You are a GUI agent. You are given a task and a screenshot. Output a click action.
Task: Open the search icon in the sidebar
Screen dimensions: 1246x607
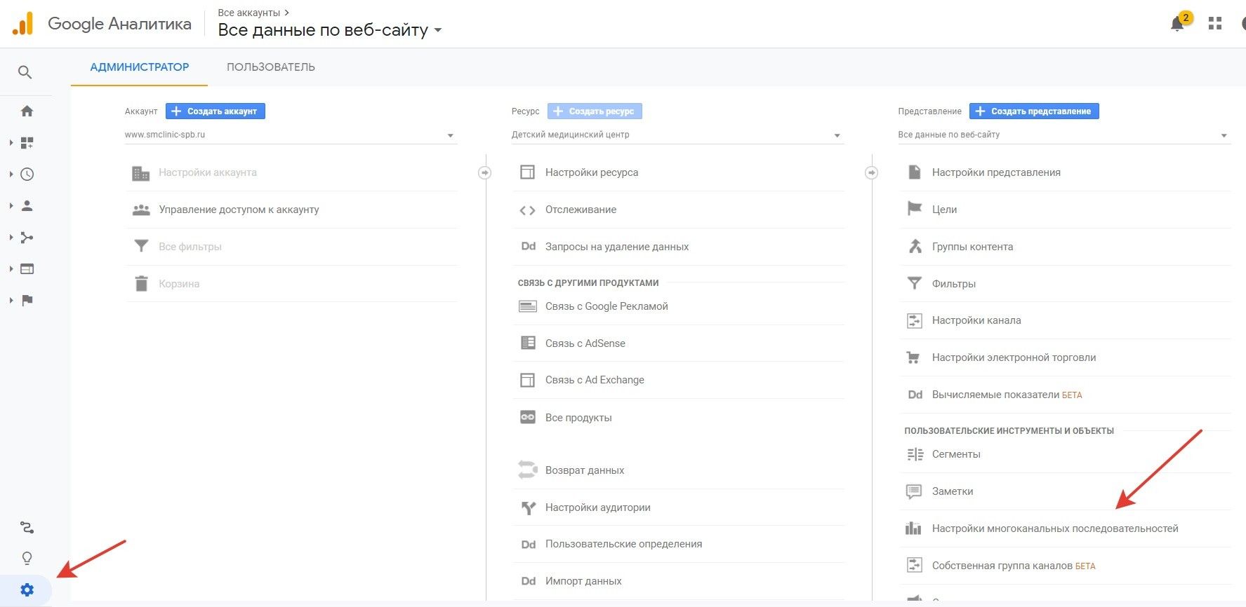point(25,72)
